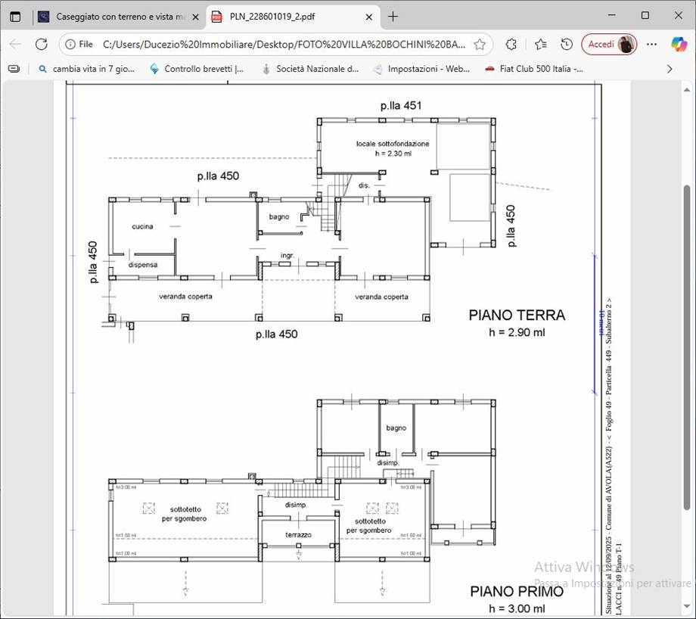Open Settings and more ellipsis menu
The width and height of the screenshot is (696, 619).
[652, 44]
